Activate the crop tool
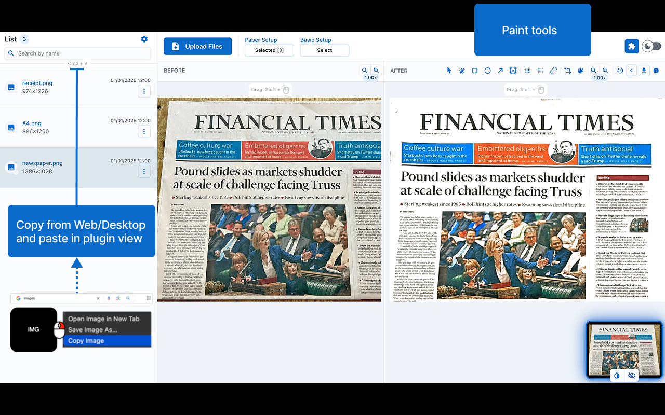 pos(568,71)
